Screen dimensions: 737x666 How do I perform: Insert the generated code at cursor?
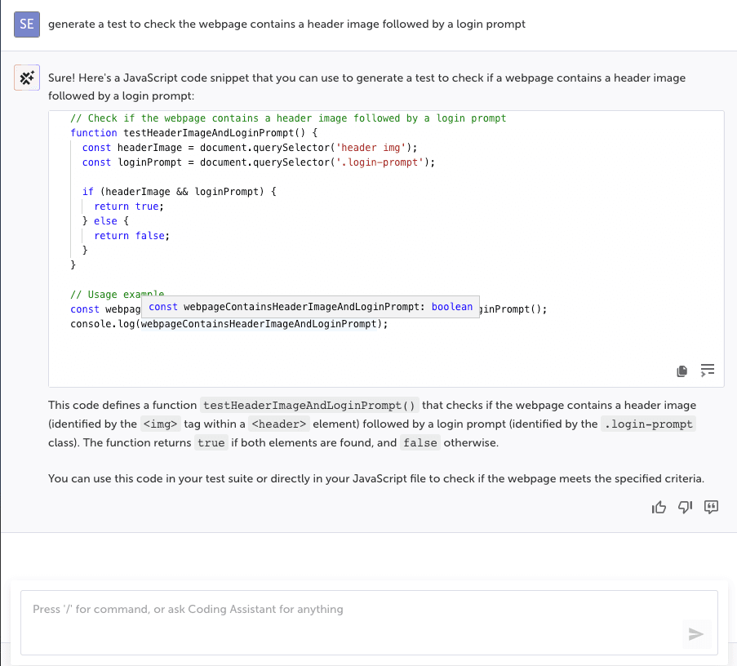(707, 371)
